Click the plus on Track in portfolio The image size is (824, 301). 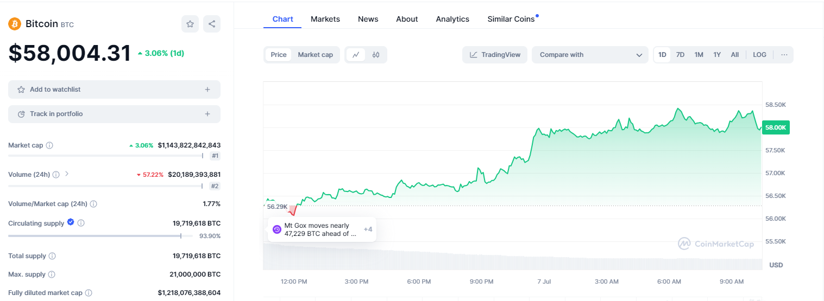coord(207,114)
